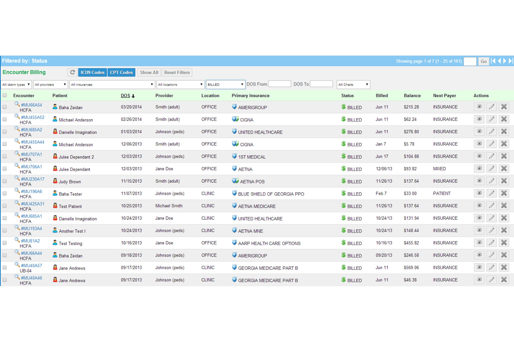Click the Another Test I patient name
The height and width of the screenshot is (342, 514).
[x=72, y=231]
